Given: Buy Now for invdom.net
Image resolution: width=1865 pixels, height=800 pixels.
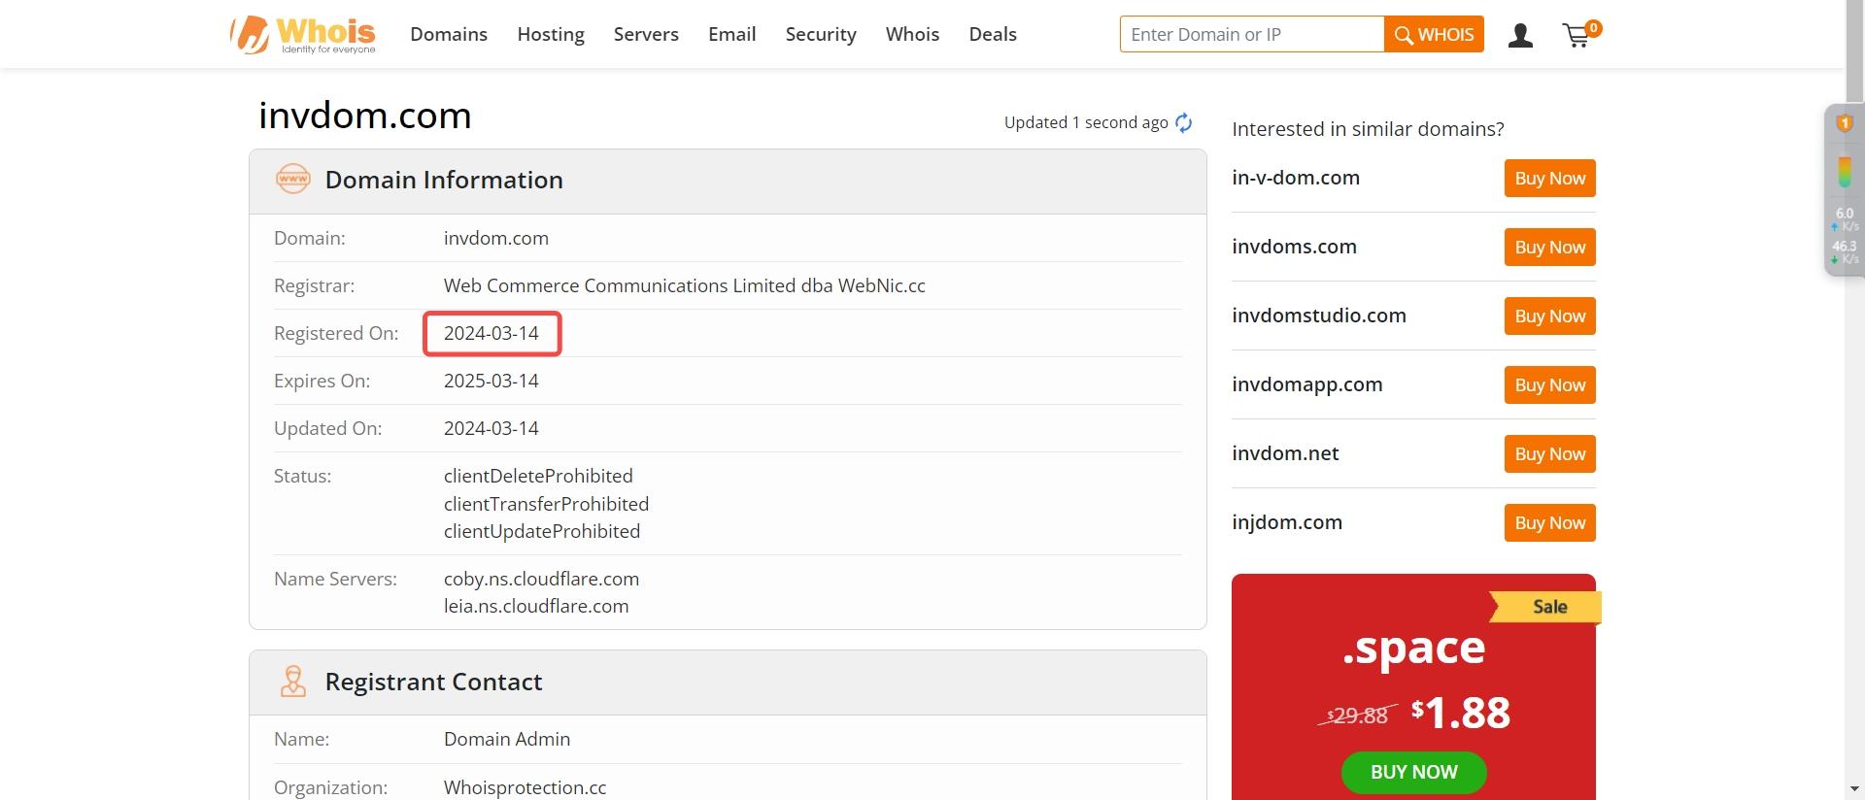Looking at the screenshot, I should point(1549,454).
